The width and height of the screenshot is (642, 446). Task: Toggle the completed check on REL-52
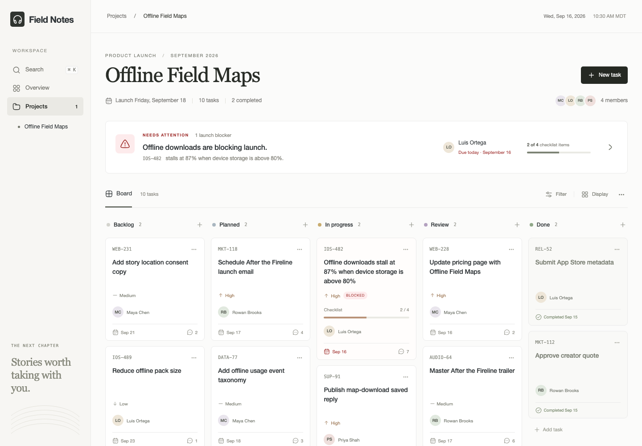tap(539, 317)
